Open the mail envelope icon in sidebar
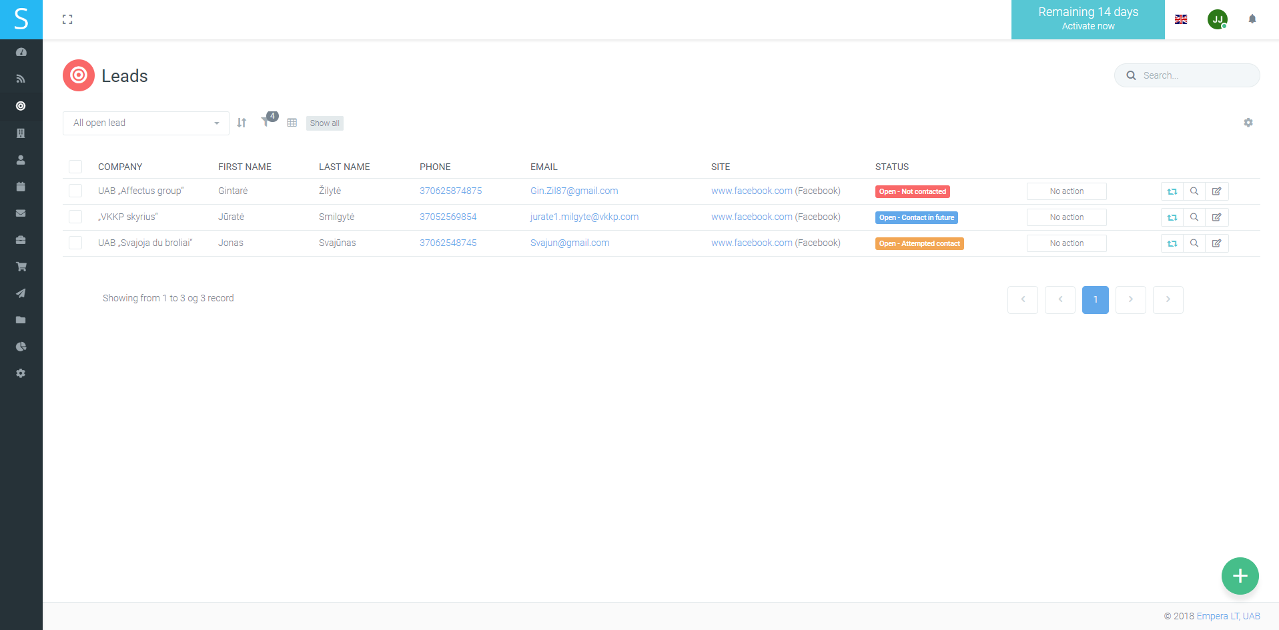The image size is (1279, 630). (21, 213)
